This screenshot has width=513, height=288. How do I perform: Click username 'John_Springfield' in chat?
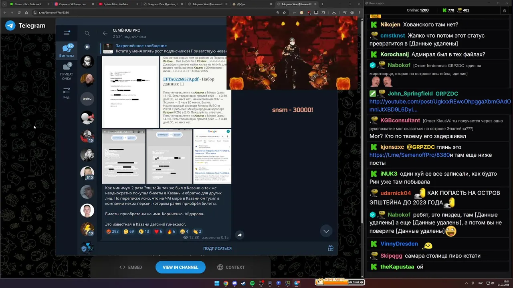[x=410, y=94]
